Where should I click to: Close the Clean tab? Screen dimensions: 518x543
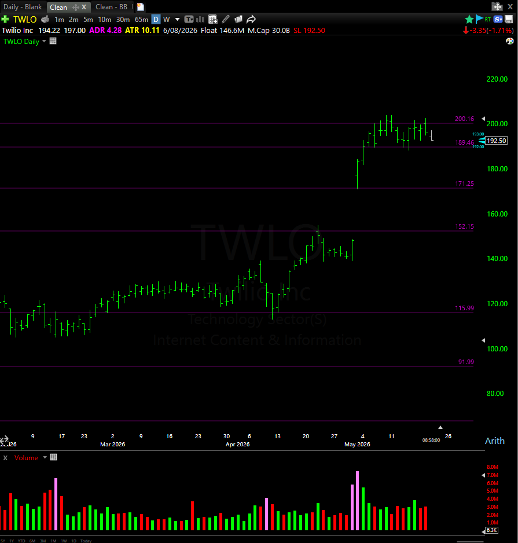[x=84, y=8]
